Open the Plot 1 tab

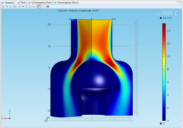click(x=22, y=2)
